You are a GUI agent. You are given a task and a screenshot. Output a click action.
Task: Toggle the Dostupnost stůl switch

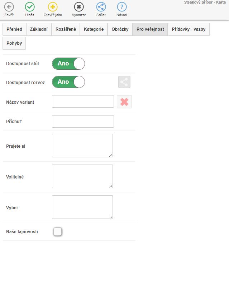68,64
